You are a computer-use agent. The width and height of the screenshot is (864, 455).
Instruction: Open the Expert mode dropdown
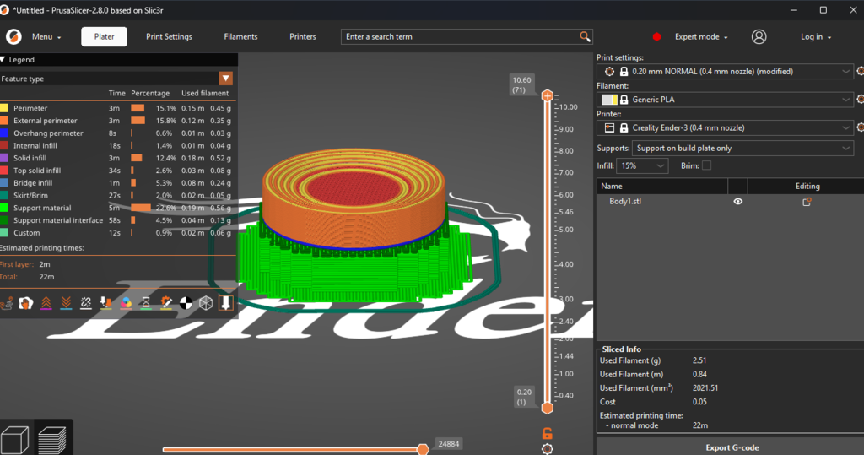tap(701, 37)
